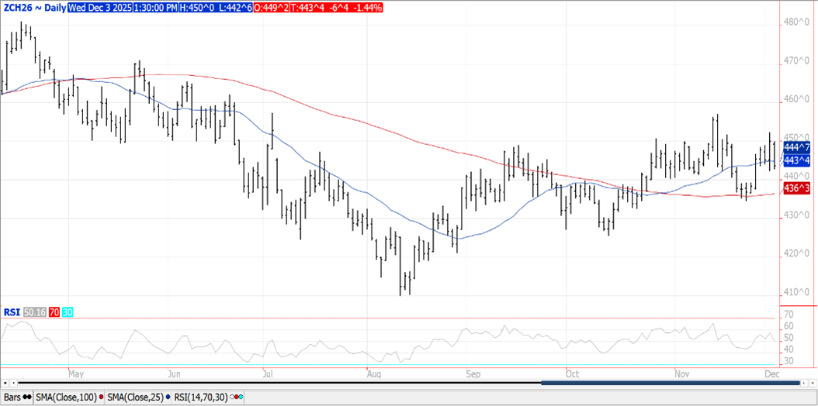The image size is (818, 406).
Task: Click the red SMA 100 color dot
Action: [x=102, y=397]
